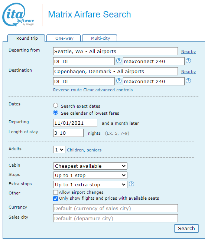Click the Search button
211x242 pixels.
[186, 228]
